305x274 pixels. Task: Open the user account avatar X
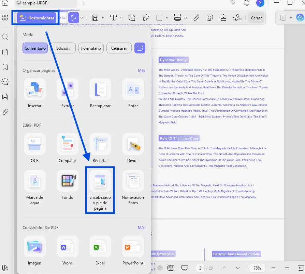click(260, 3)
